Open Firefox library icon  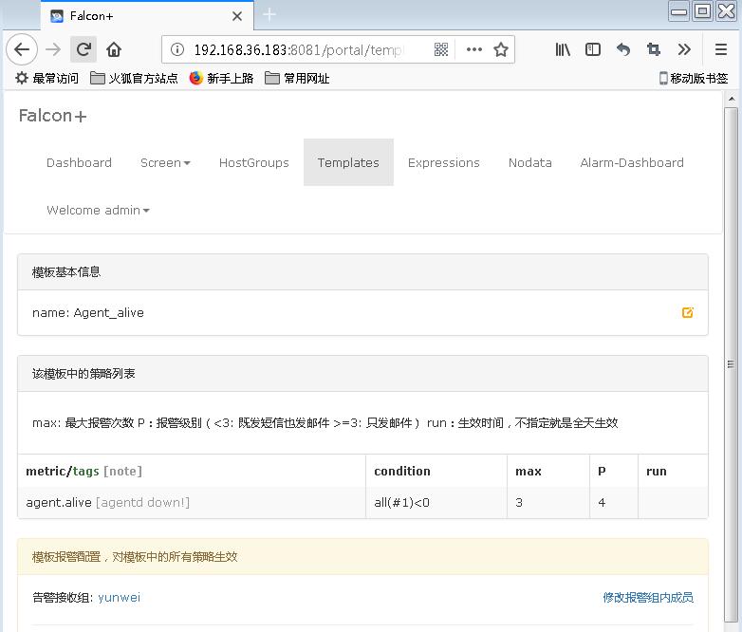tap(563, 49)
